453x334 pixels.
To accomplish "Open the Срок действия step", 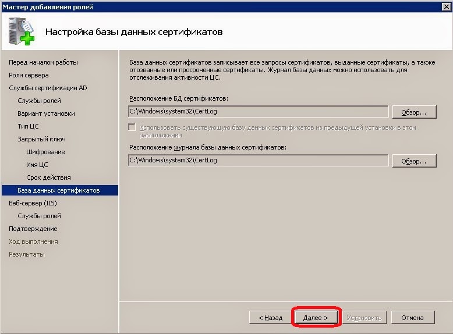I will coord(48,177).
